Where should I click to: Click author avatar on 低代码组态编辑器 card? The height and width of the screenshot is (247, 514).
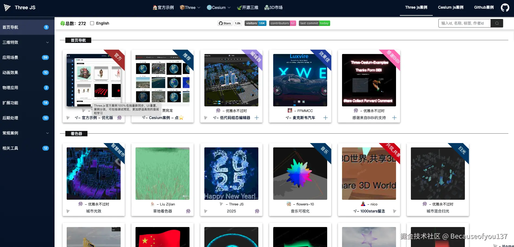218,110
